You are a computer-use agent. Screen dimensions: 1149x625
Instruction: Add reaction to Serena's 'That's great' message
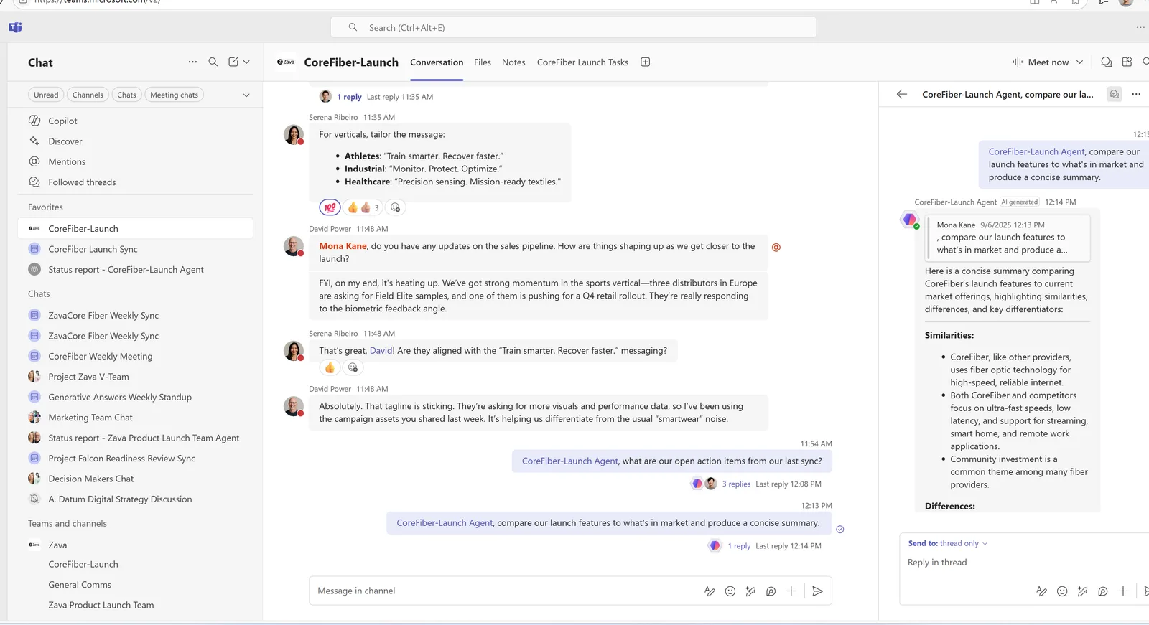[x=353, y=367]
